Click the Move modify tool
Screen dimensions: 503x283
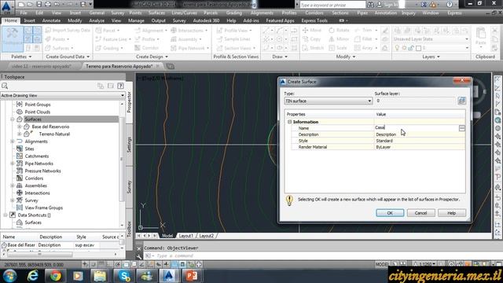[x=312, y=30]
